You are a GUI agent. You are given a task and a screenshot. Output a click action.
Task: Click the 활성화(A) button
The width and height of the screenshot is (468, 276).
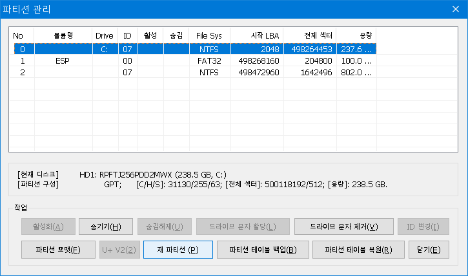click(48, 226)
